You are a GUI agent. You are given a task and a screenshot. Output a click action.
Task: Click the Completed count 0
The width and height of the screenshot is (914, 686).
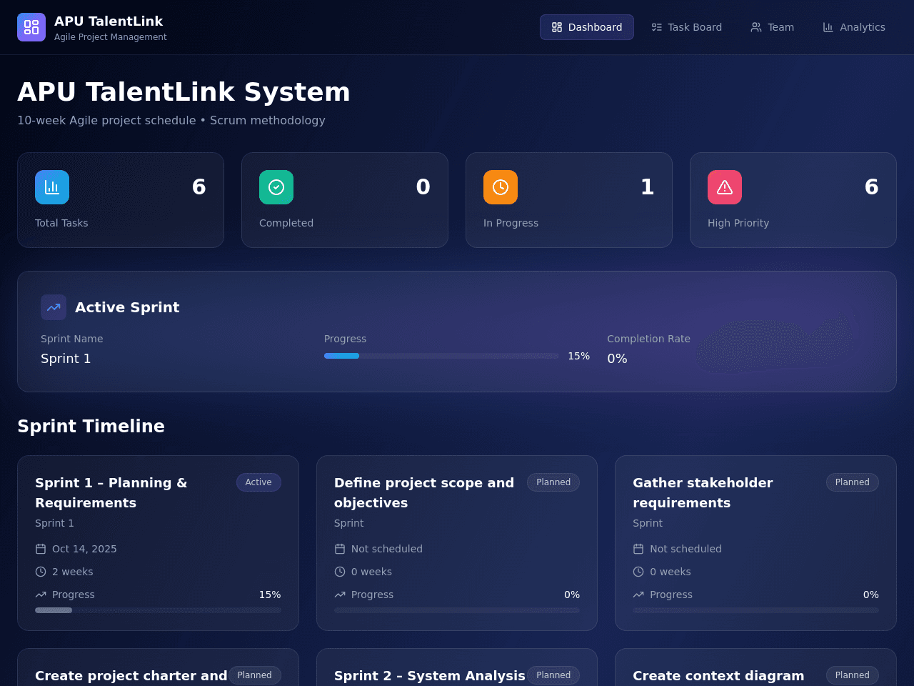click(423, 187)
